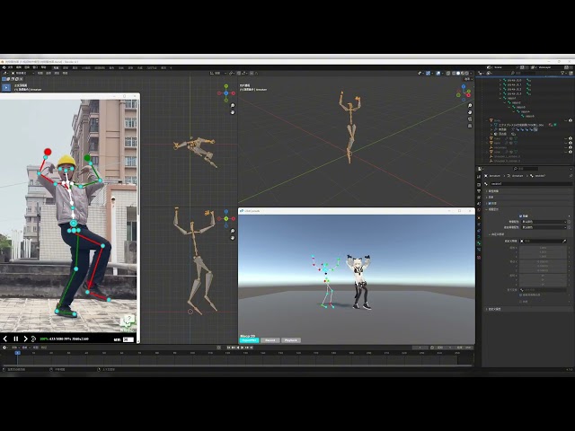Open the second dropdown in the viewport display section

click(544, 227)
